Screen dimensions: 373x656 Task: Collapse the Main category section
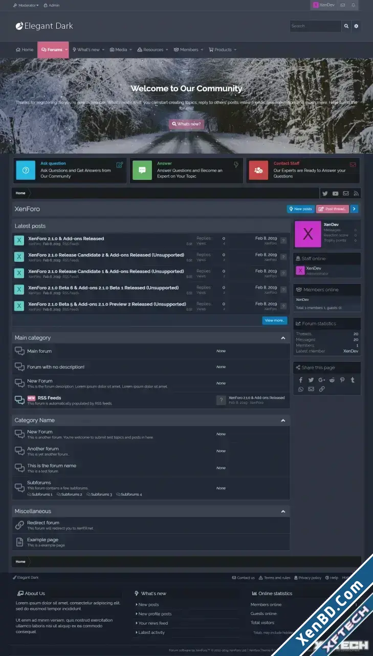[283, 338]
